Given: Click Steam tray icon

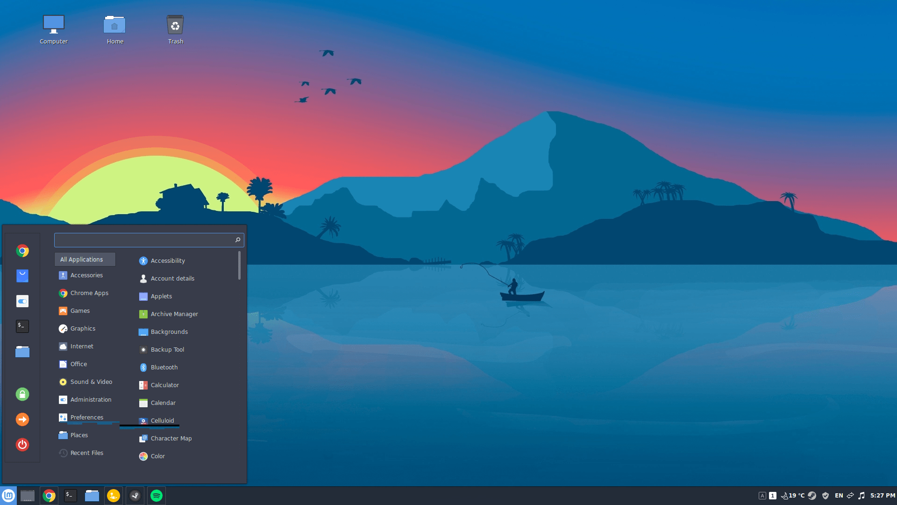Looking at the screenshot, I should [812, 496].
